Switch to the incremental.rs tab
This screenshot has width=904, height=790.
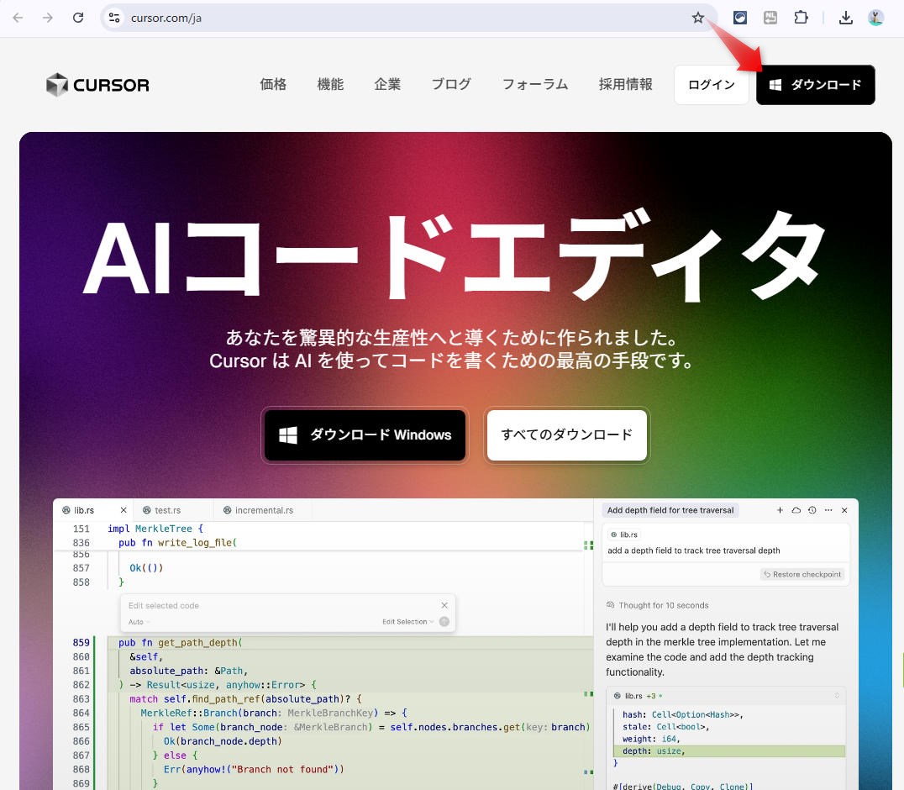coord(264,510)
